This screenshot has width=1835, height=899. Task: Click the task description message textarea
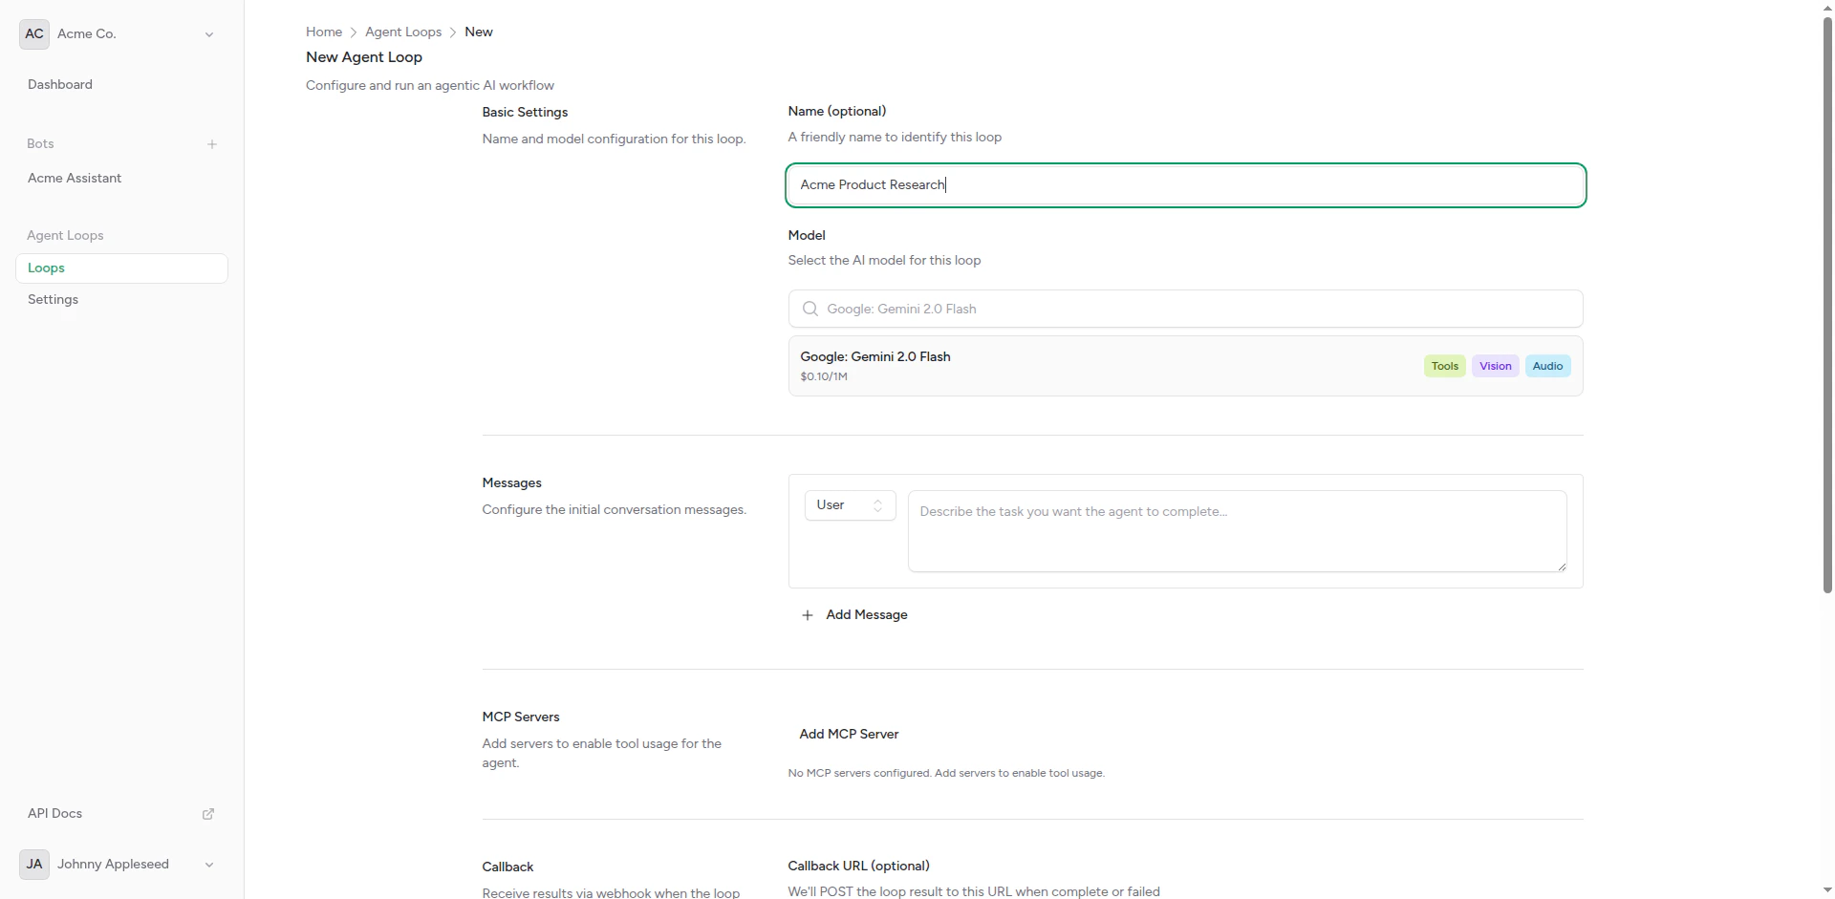pyautogui.click(x=1237, y=531)
